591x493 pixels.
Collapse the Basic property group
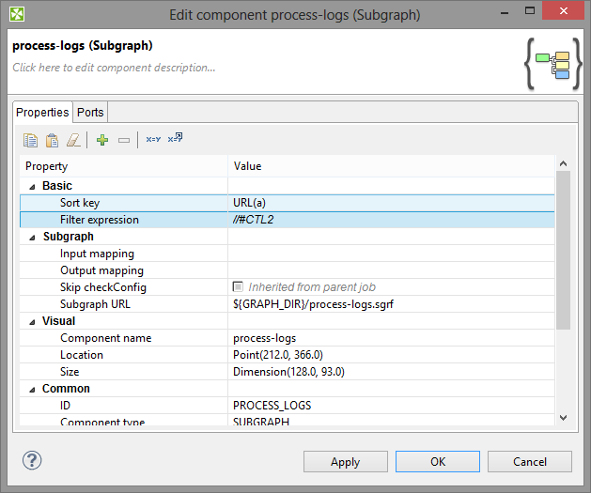point(32,186)
